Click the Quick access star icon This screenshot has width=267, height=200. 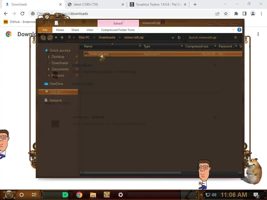click(x=46, y=50)
